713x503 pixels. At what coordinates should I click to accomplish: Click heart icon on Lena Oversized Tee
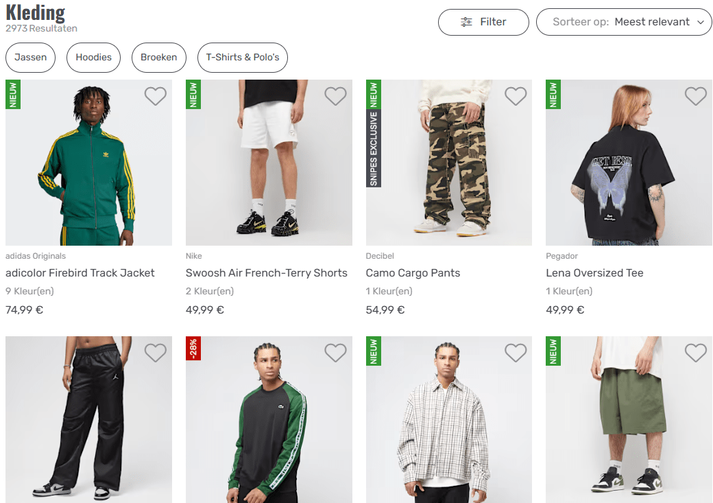coord(696,96)
